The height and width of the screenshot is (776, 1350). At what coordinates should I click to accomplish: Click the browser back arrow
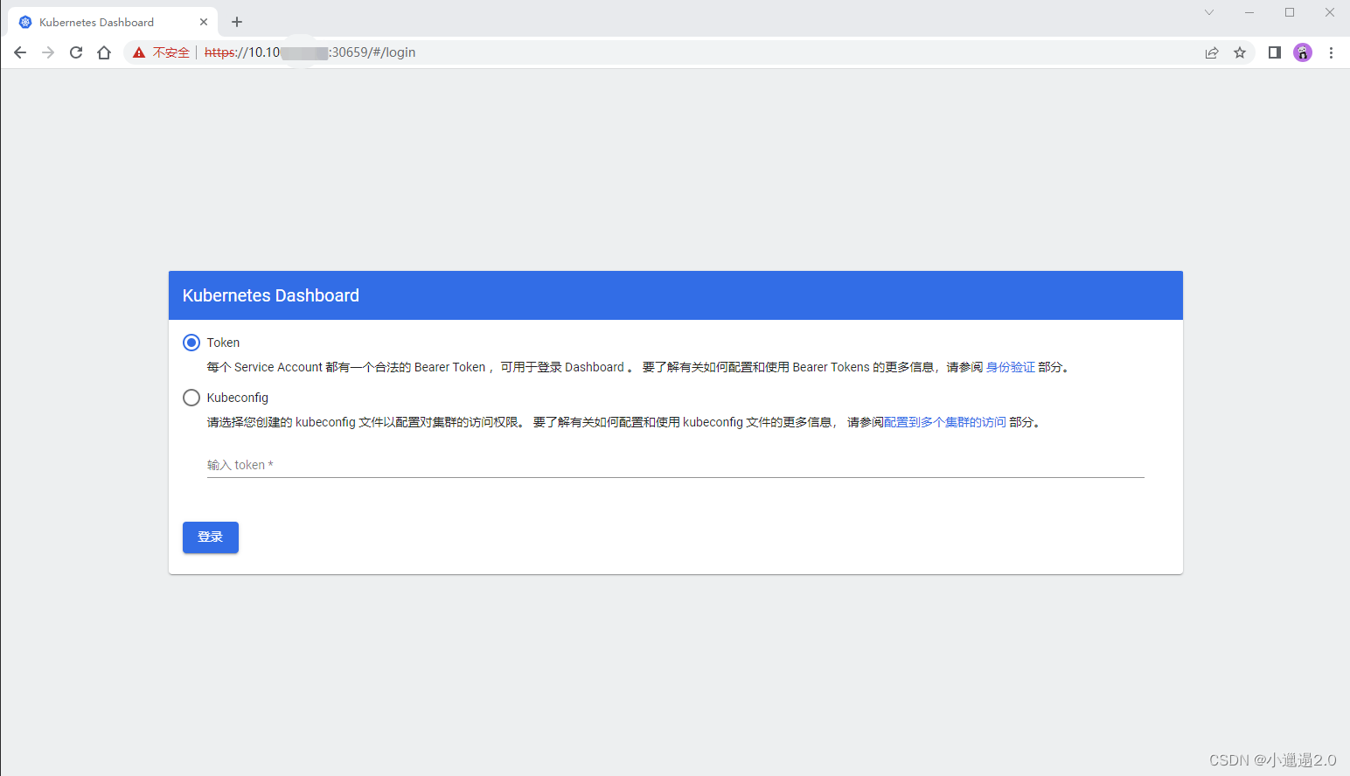point(19,52)
